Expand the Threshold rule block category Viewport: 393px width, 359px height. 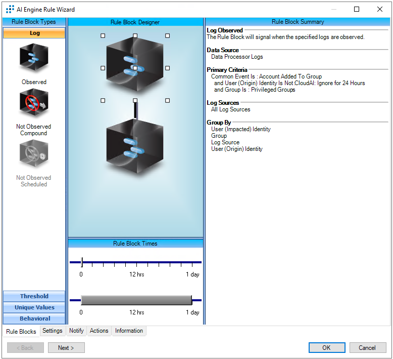tap(34, 296)
